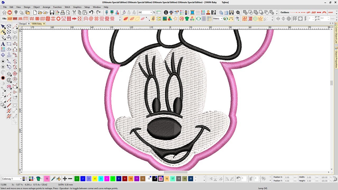Click the Wilcom W logo icon
The width and height of the screenshot is (338, 190).
[10, 12]
